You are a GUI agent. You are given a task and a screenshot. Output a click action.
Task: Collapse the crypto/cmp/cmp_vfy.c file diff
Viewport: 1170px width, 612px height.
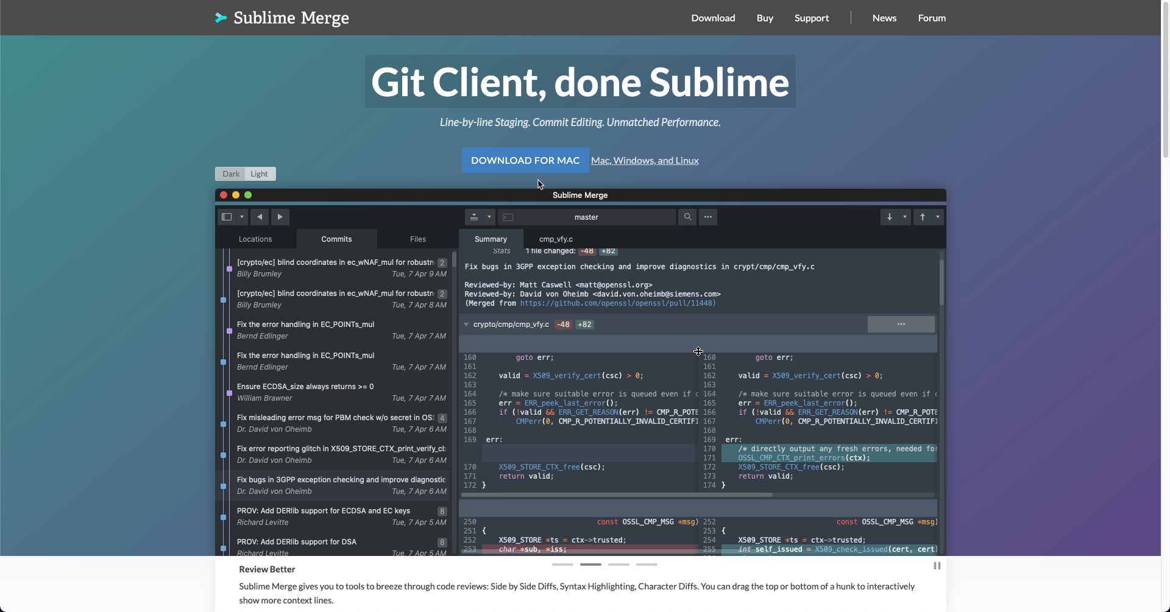466,325
